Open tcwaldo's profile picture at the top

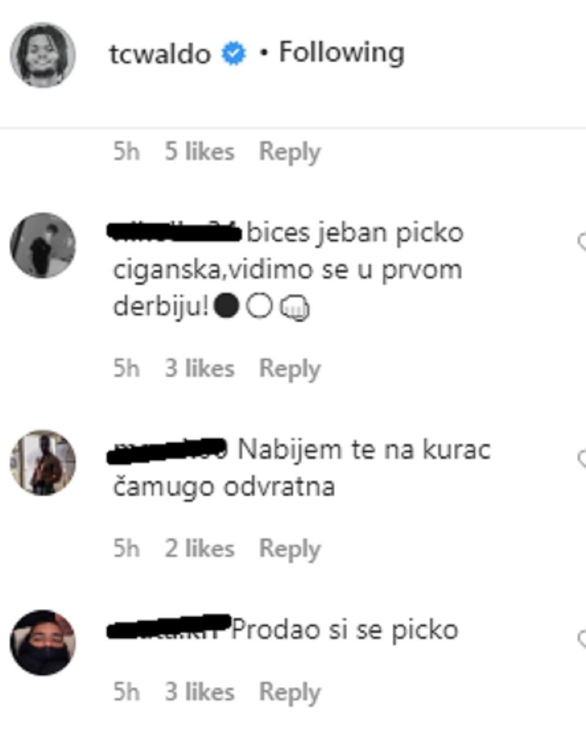43,55
